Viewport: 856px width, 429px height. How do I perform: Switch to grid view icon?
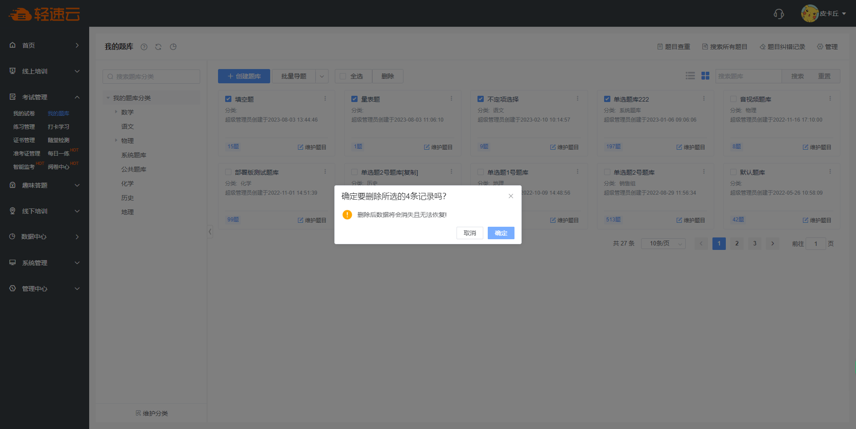tap(705, 76)
